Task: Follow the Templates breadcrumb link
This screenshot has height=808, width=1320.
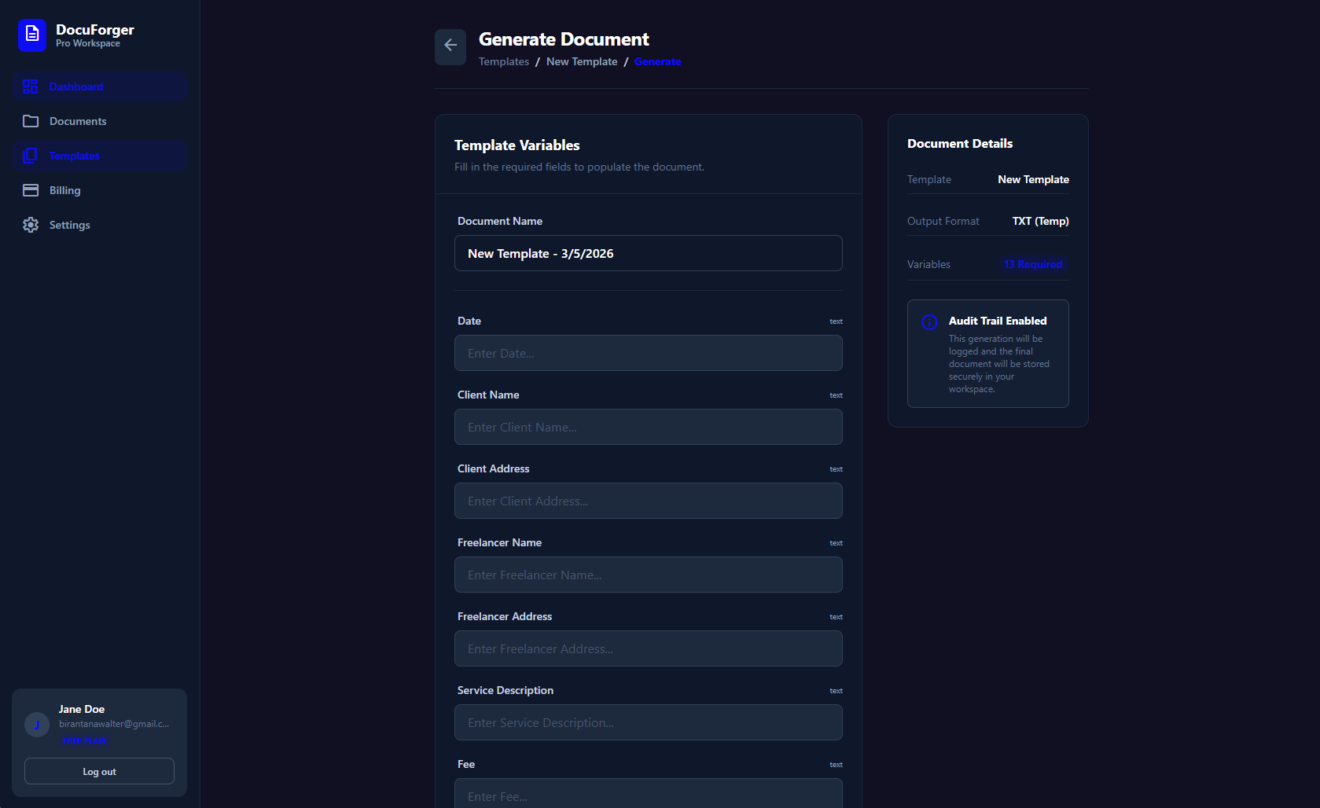Action: click(x=503, y=62)
